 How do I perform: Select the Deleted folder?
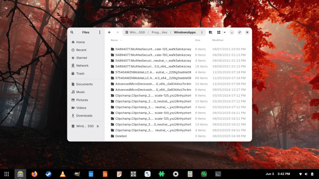[x=121, y=136]
